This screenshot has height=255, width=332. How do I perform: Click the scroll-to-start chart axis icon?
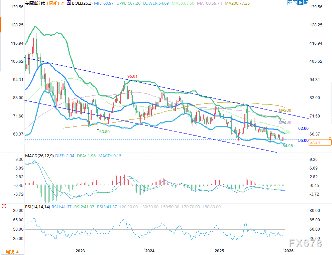point(295,3)
